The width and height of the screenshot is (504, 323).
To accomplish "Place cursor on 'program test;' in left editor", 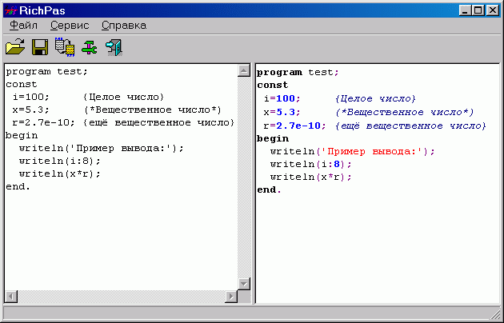I will point(46,72).
